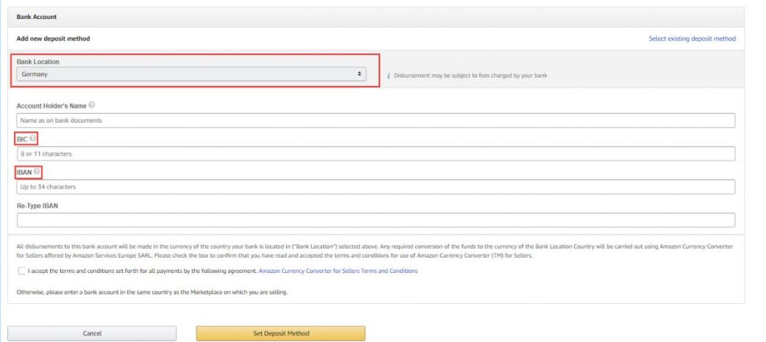
Task: Click the Account Holder's Name input field
Action: [x=376, y=120]
